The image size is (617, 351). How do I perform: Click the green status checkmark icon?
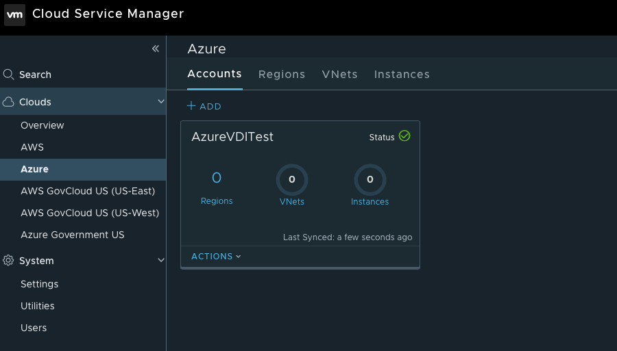(404, 136)
